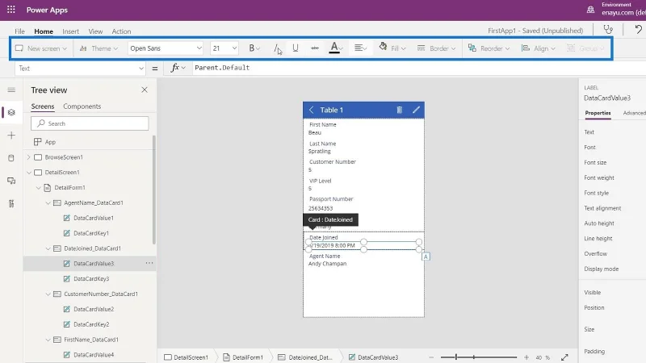Viewport: 646px width, 363px height.
Task: Open the File menu
Action: (x=19, y=31)
